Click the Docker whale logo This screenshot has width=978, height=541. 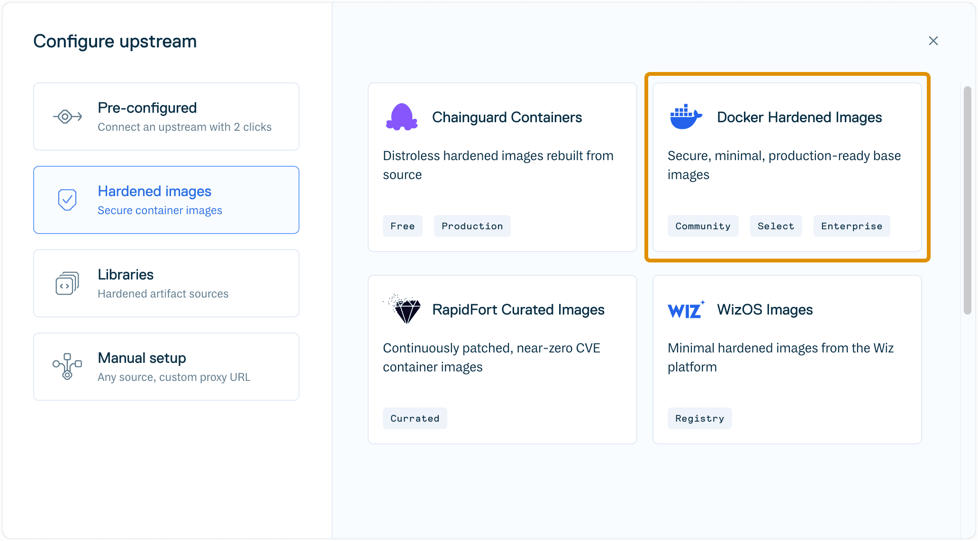(686, 117)
